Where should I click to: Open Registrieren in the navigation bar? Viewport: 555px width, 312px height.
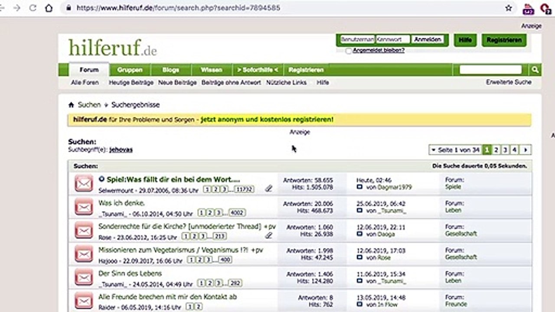306,70
